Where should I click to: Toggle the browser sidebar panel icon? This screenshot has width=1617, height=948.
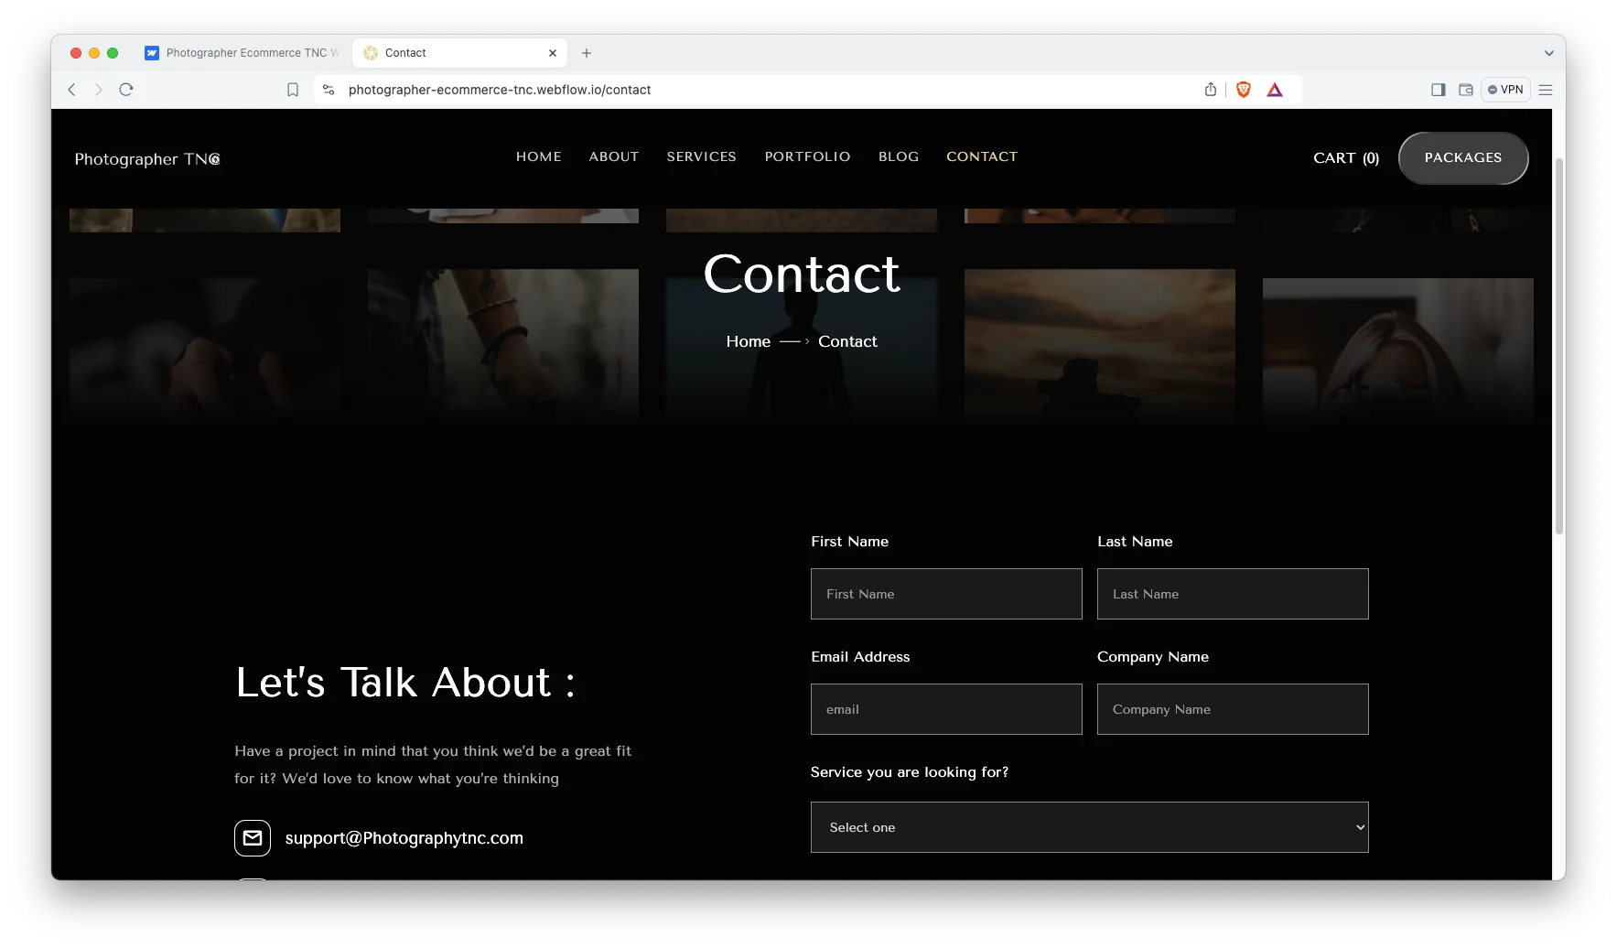[x=1438, y=90]
